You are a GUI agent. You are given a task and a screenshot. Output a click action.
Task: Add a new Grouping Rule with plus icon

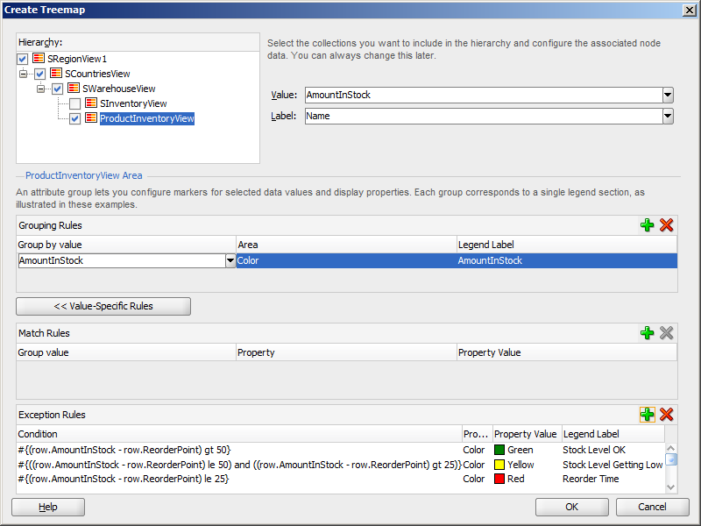[647, 225]
